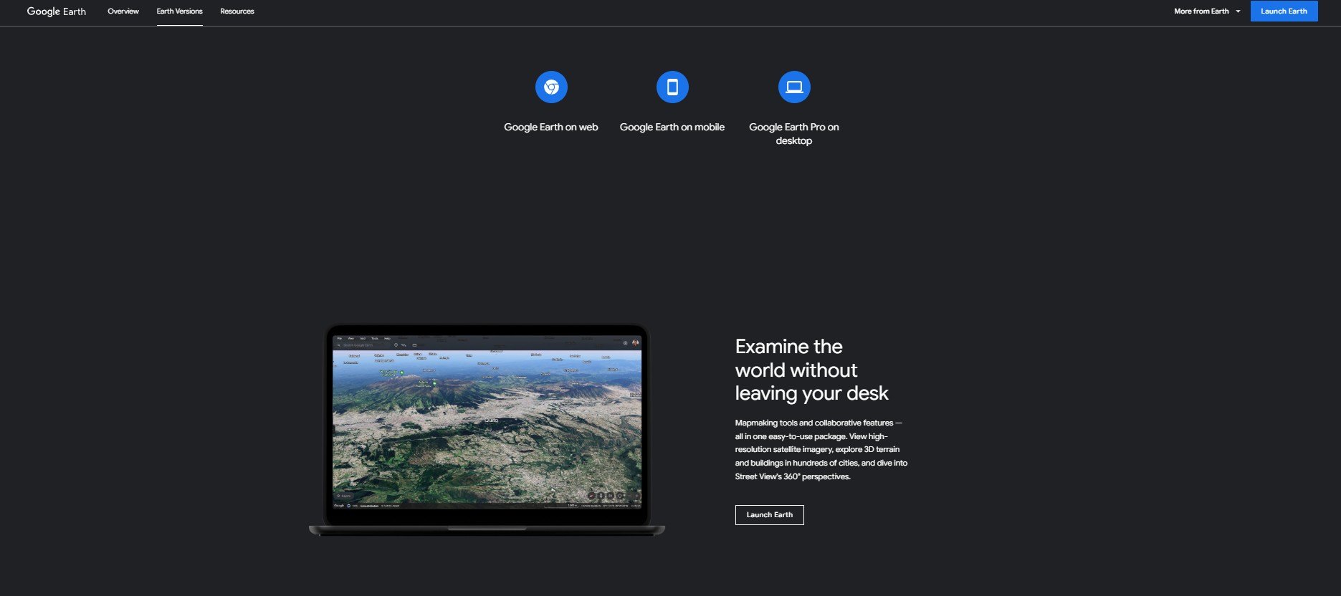Click the blue Launch Earth button in header
Viewport: 1341px width, 596px height.
pyautogui.click(x=1284, y=11)
